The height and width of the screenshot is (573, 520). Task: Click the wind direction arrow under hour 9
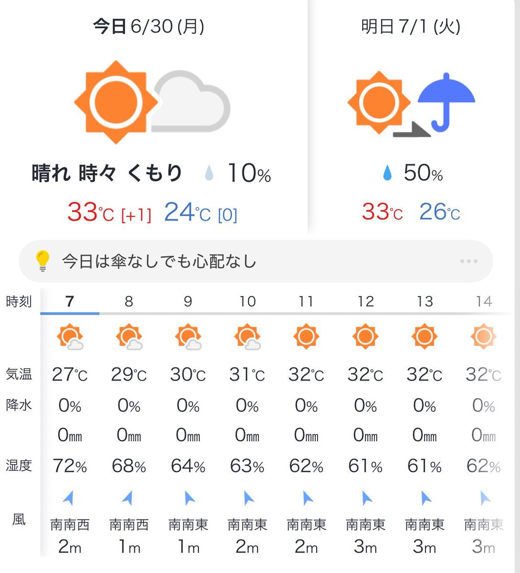click(189, 498)
